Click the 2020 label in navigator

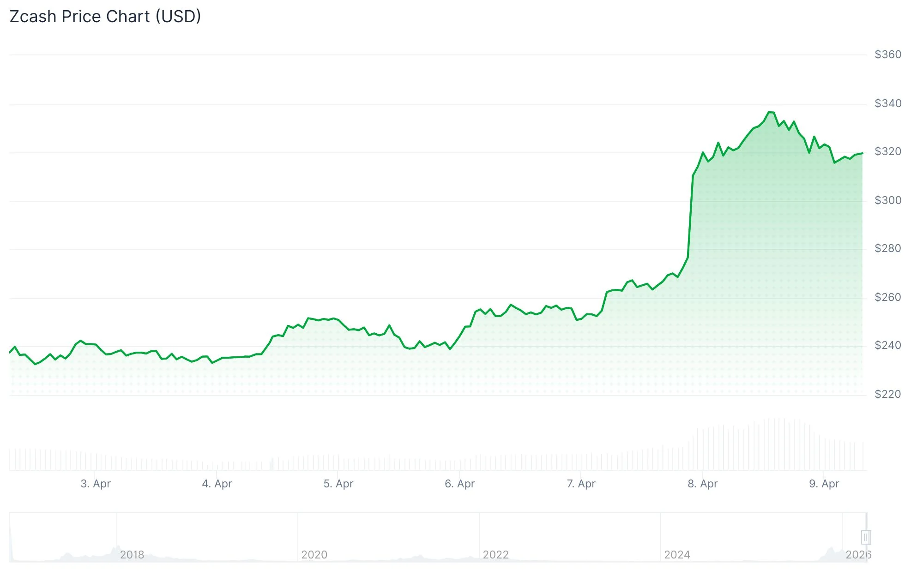tap(314, 555)
